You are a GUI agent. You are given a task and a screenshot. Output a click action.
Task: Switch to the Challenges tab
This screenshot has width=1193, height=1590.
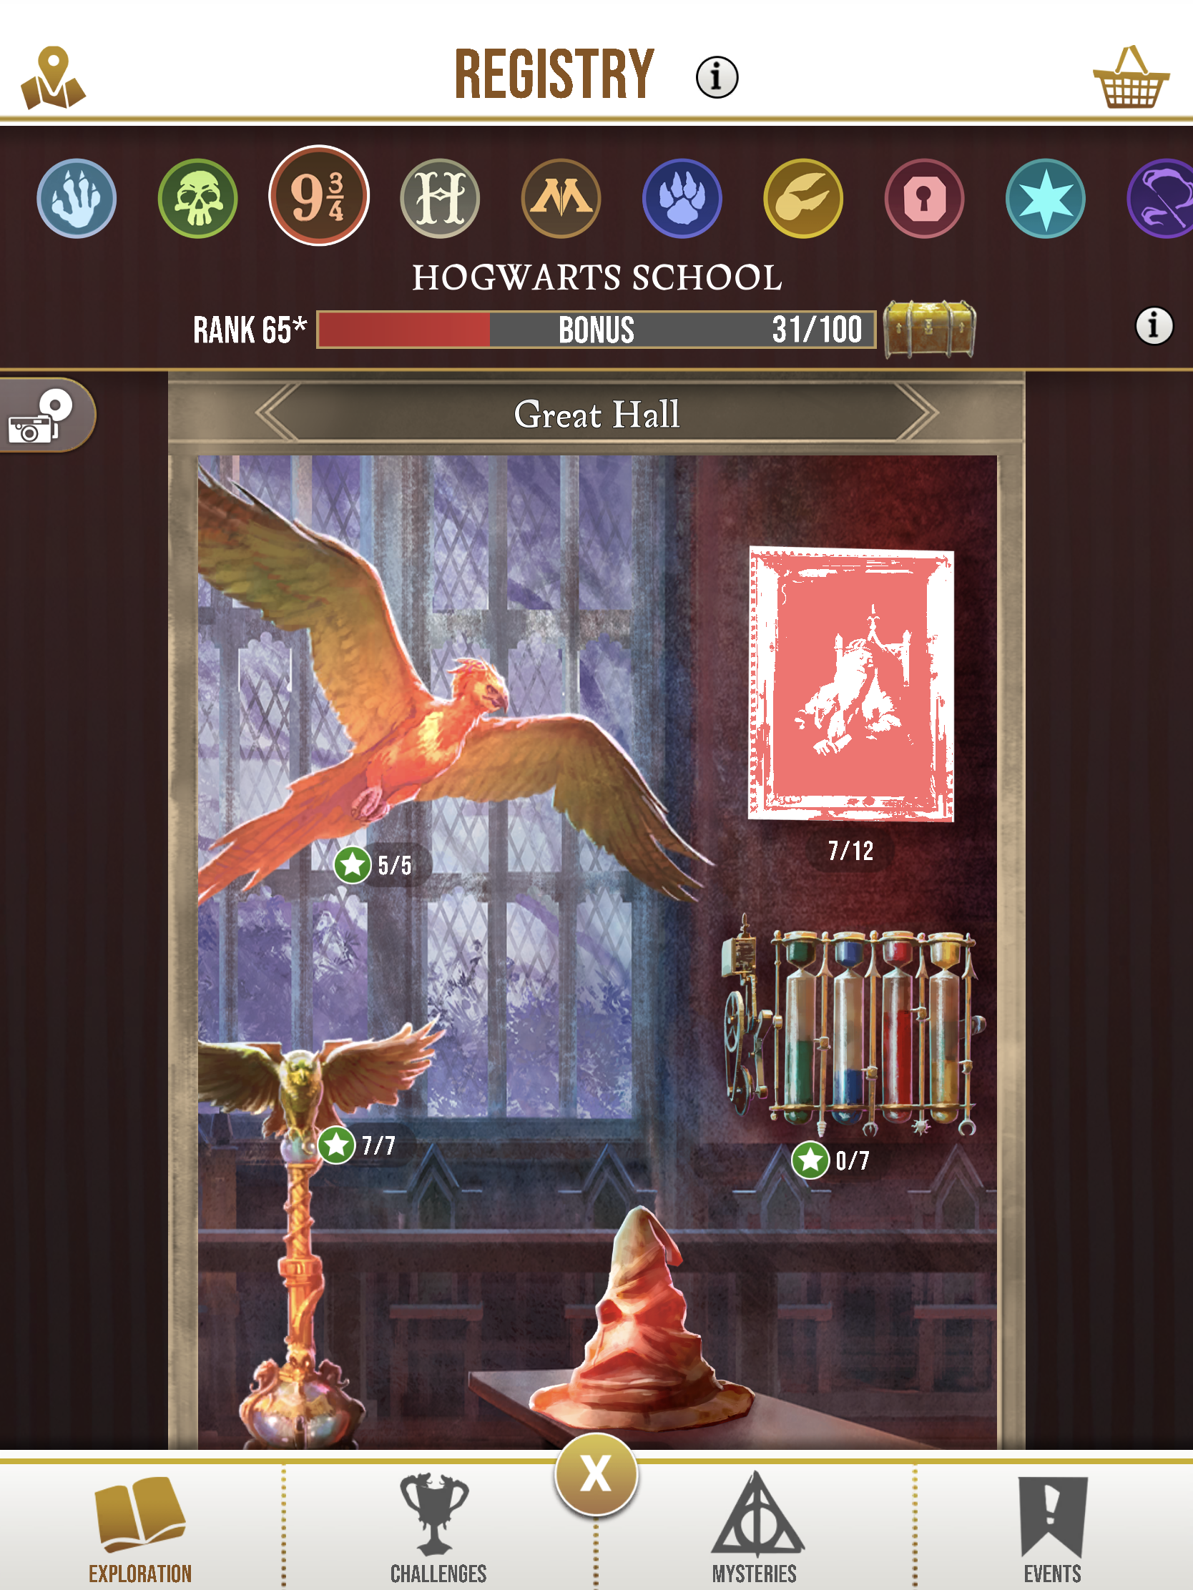coord(438,1528)
